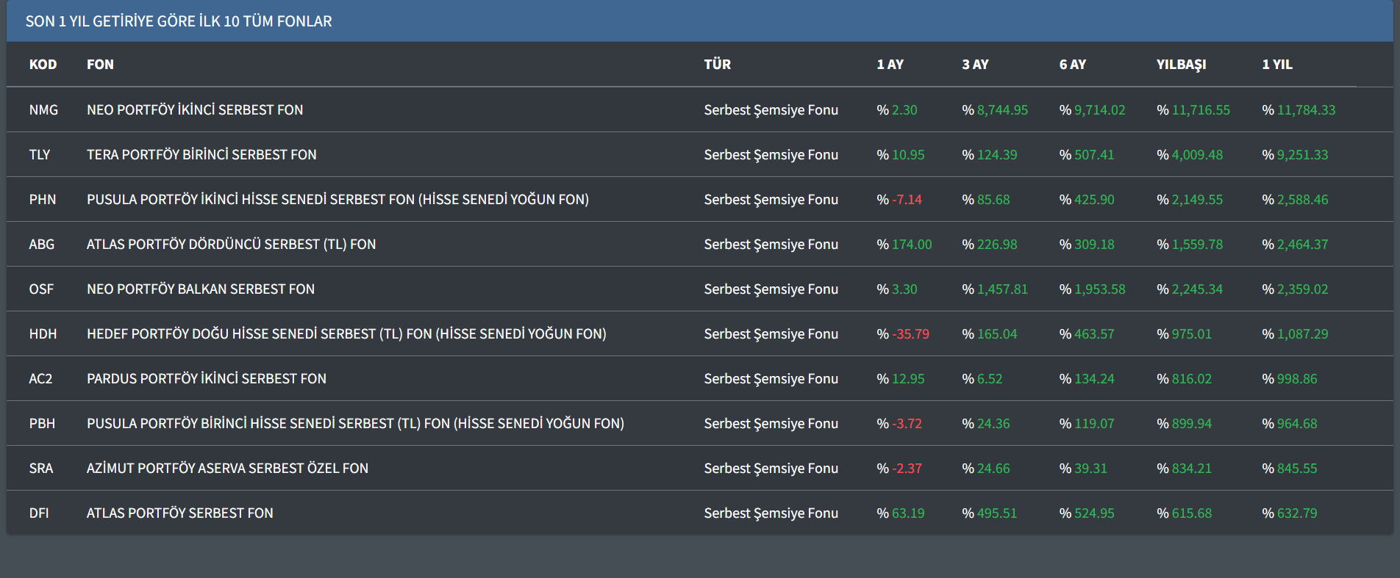Click the KOD column header
Screen dimensions: 1400x578
click(43, 65)
